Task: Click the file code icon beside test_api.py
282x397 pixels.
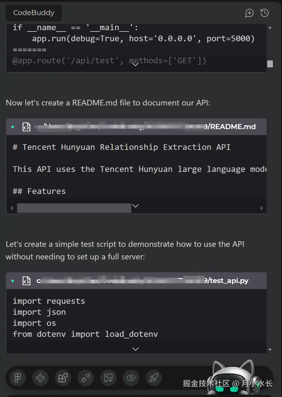Action: pos(26,281)
